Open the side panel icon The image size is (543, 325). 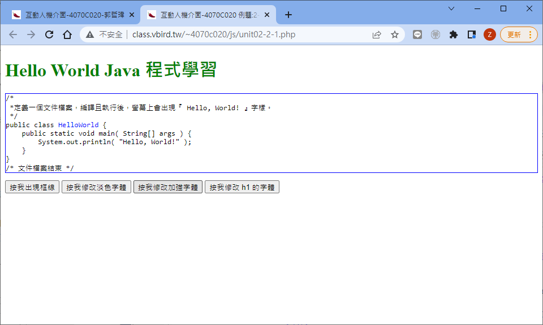coord(471,34)
